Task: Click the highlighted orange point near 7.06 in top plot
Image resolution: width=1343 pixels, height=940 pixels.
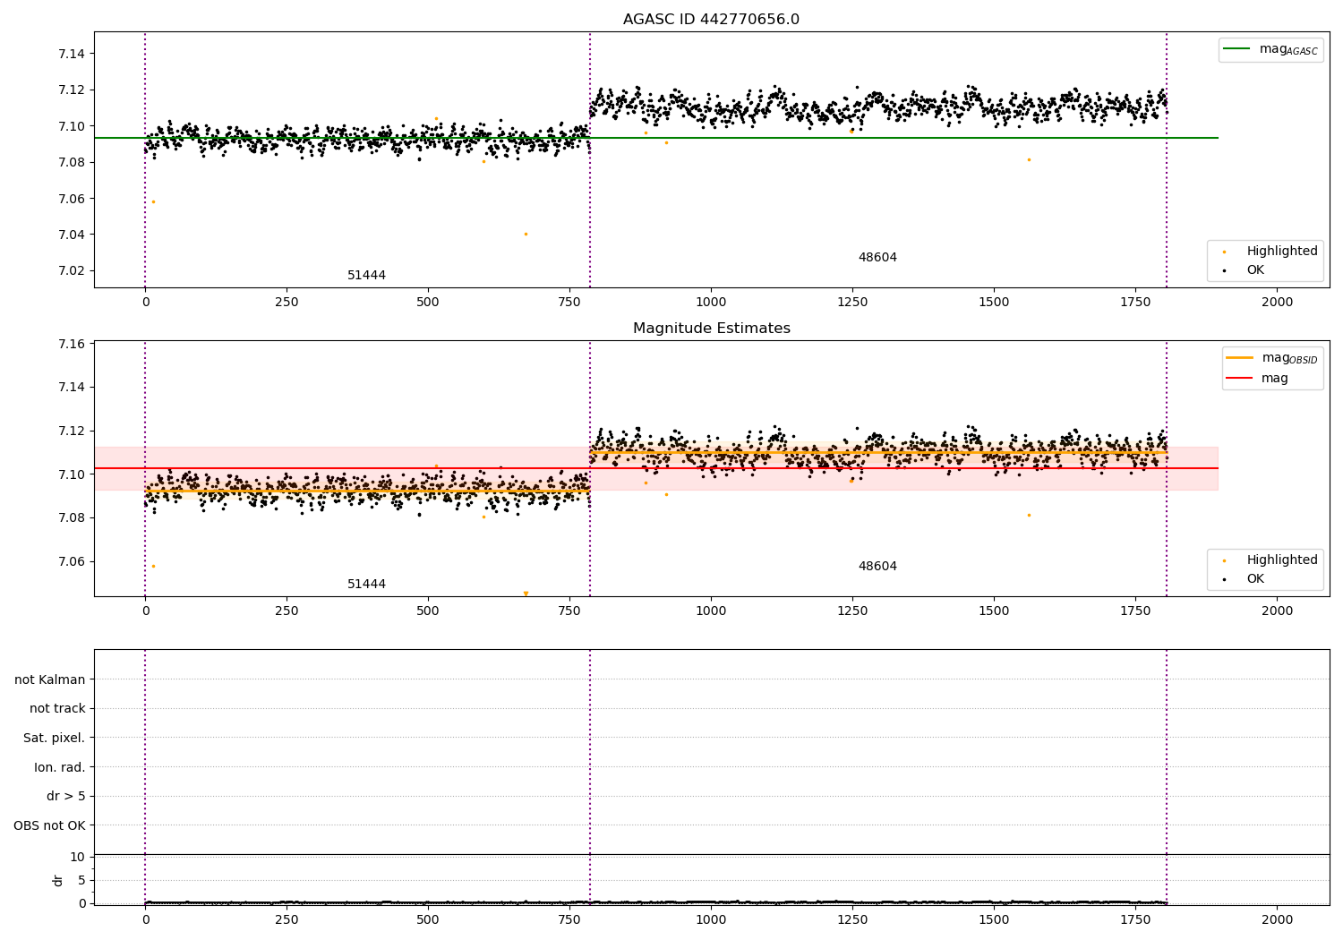Action: pyautogui.click(x=153, y=202)
